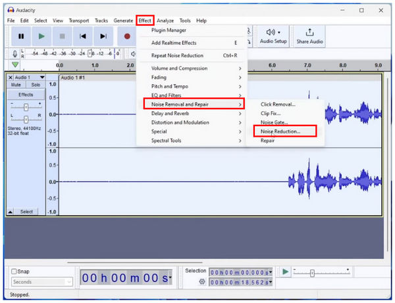Open the Transport menu
The width and height of the screenshot is (395, 303).
79,20
